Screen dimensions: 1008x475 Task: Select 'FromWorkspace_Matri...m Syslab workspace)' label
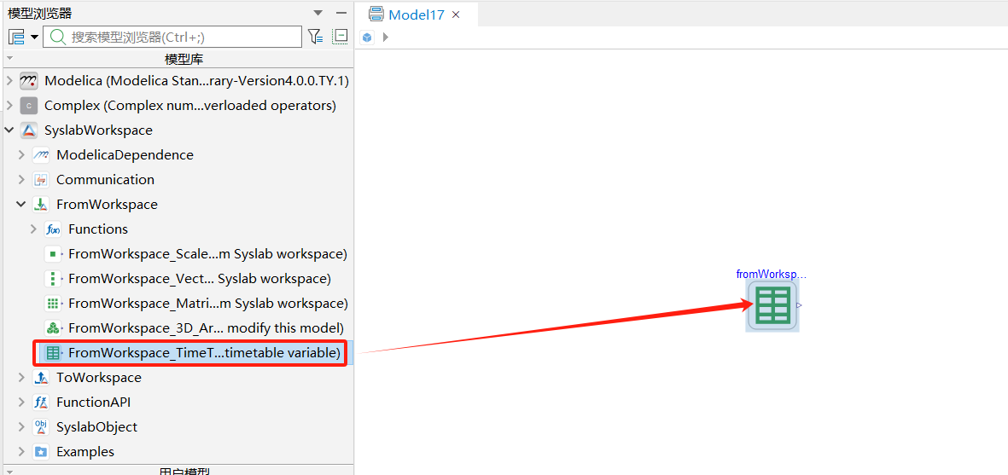pyautogui.click(x=208, y=303)
